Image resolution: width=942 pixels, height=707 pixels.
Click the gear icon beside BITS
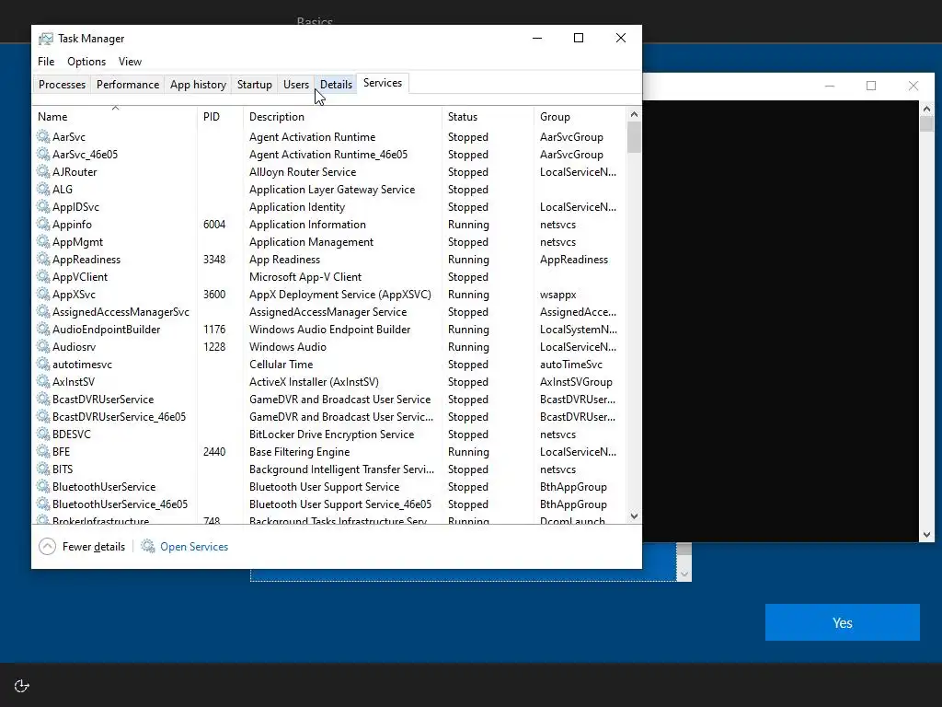click(43, 469)
